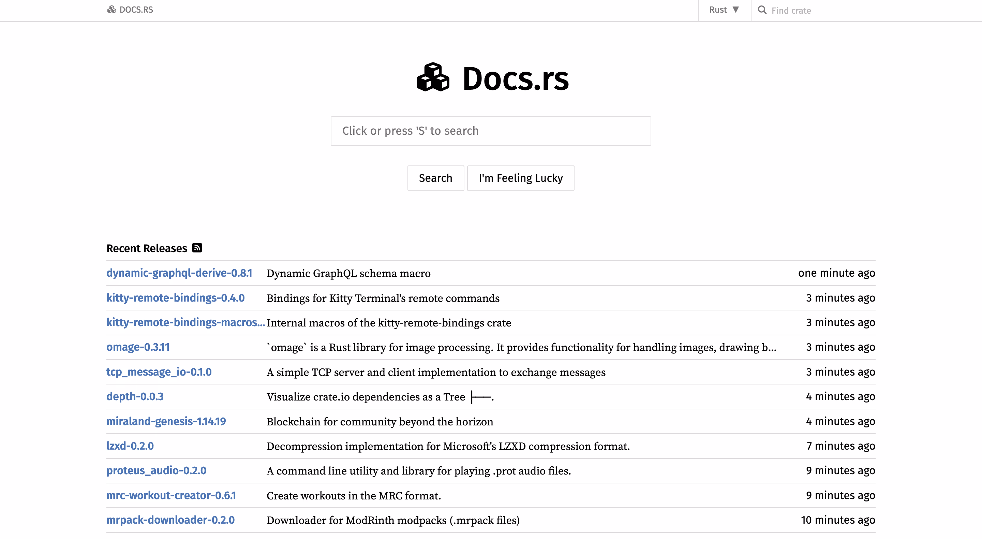Viewport: 982px width, 539px height.
Task: Click 'Blockchain for community beyond the horizon' text
Action: [380, 422]
